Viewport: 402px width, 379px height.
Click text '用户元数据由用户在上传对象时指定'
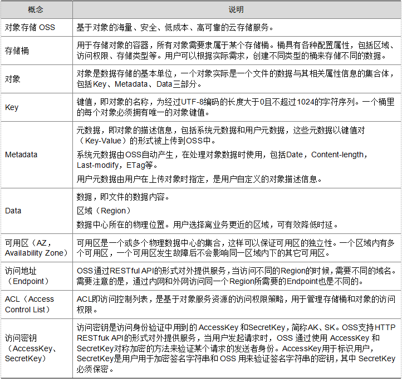140,179
